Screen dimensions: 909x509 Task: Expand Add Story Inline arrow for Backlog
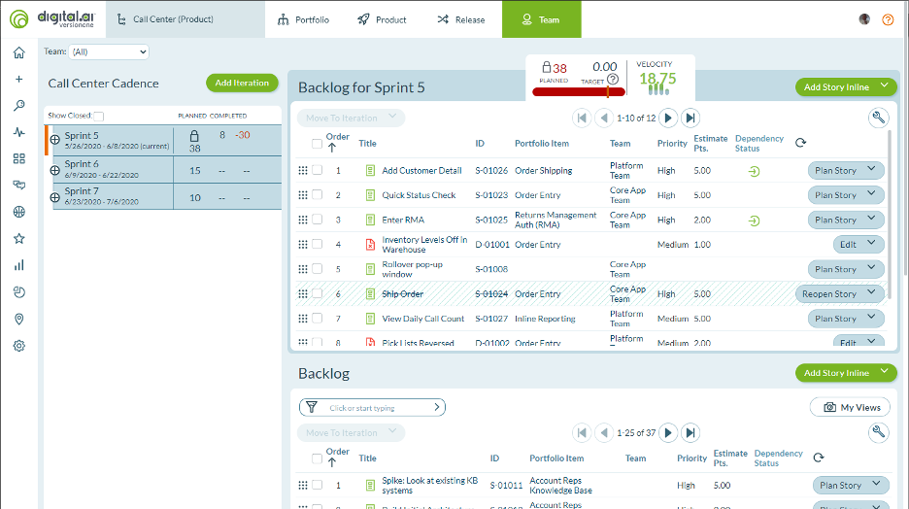pos(884,372)
